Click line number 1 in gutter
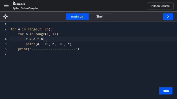Viewport: 177px width, 99px height. coord(6,24)
